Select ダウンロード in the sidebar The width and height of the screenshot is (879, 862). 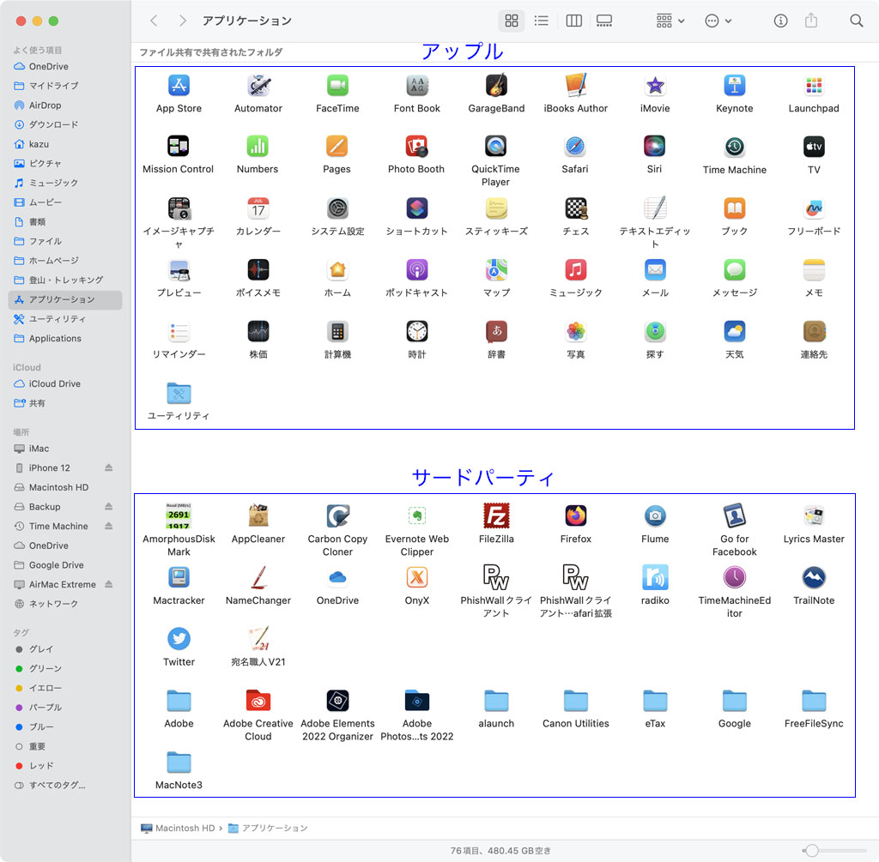tap(53, 124)
